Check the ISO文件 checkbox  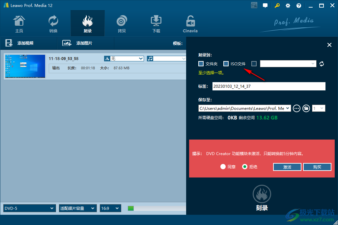(226, 64)
